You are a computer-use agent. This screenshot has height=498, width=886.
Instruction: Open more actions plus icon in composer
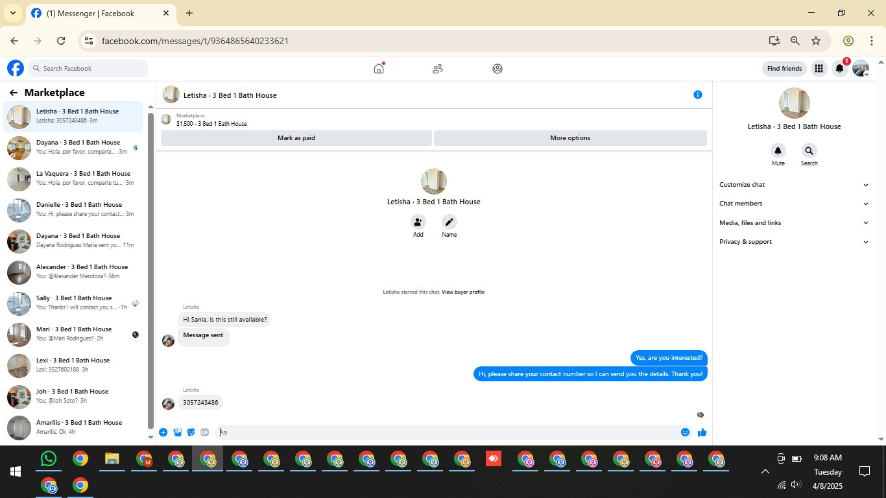coord(163,433)
